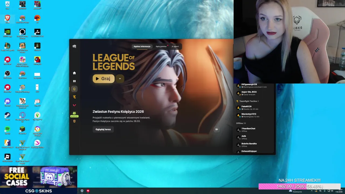Select friend FATgamergirl28 in the list
The width and height of the screenshot is (345, 194).
click(x=253, y=85)
